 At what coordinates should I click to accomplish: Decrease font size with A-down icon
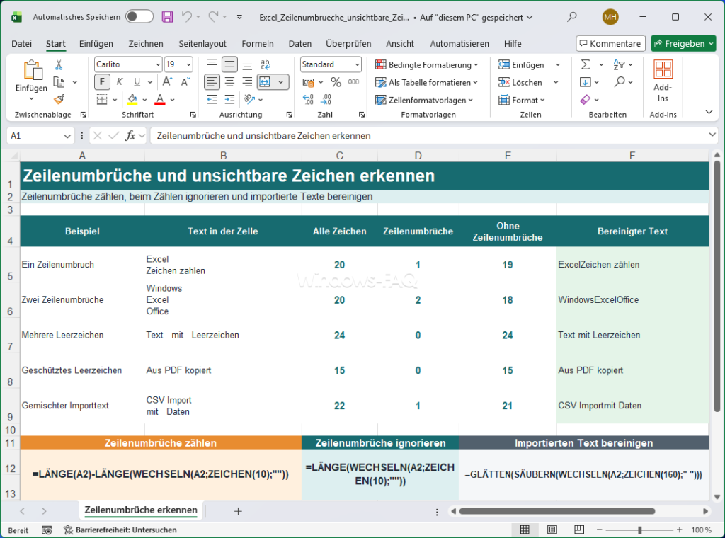click(x=186, y=82)
